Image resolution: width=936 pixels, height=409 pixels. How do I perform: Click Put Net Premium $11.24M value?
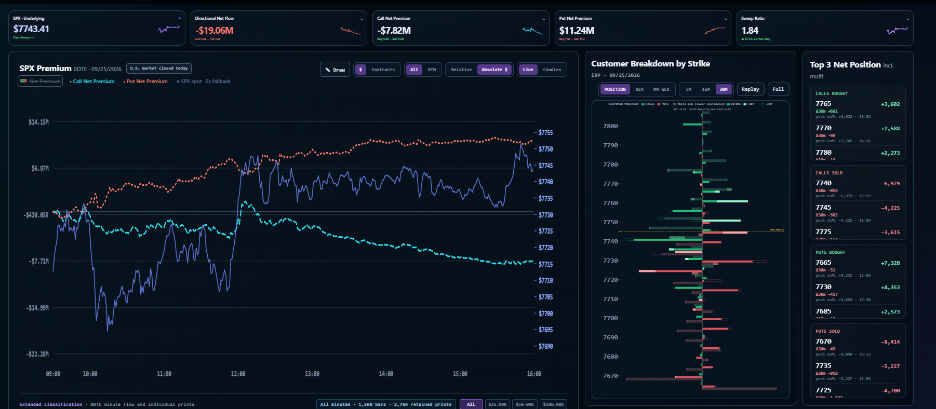coord(577,31)
